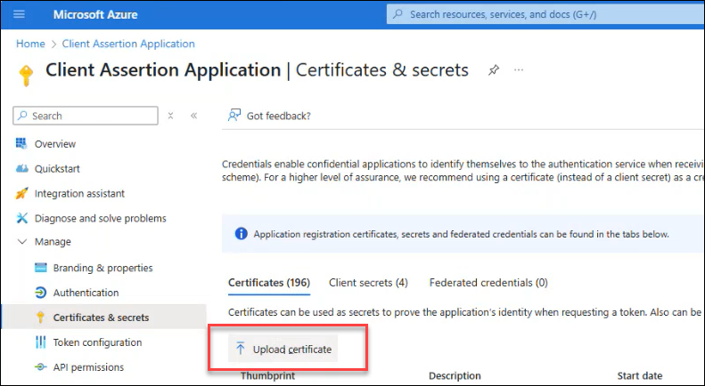Focus the search resources, services, and docs box
The height and width of the screenshot is (386, 705).
pos(545,14)
